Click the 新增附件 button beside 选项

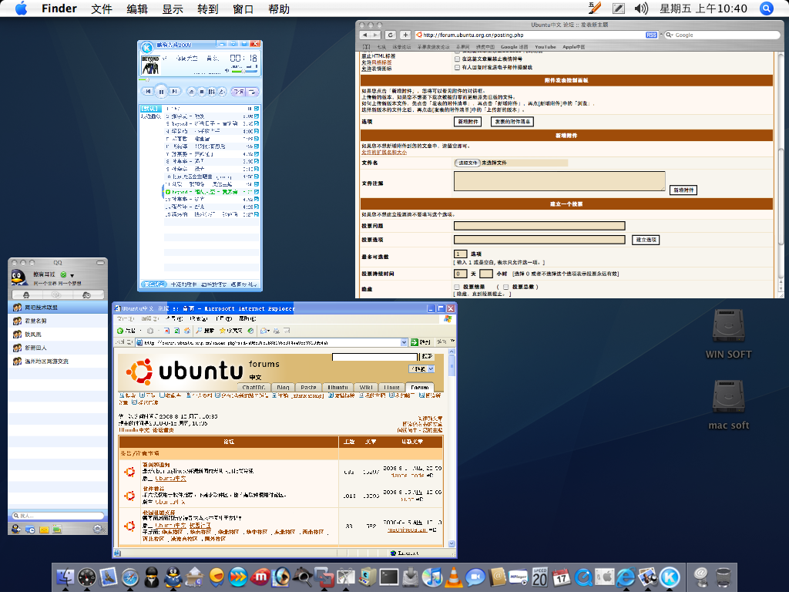coord(468,121)
